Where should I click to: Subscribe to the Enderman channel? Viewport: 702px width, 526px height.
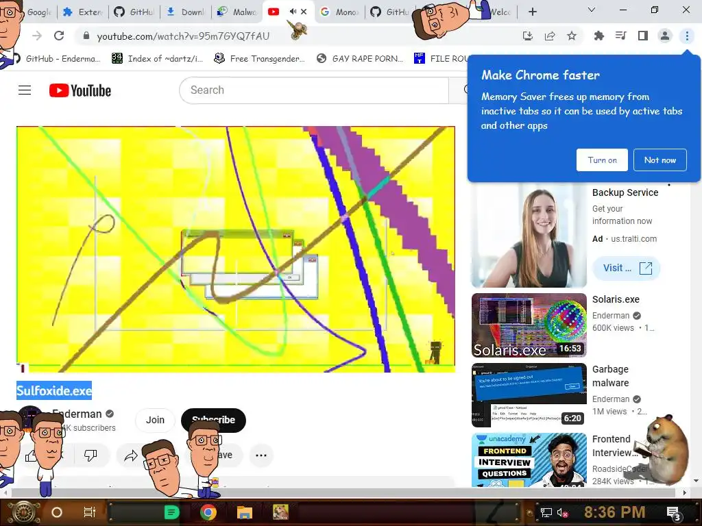click(x=214, y=420)
